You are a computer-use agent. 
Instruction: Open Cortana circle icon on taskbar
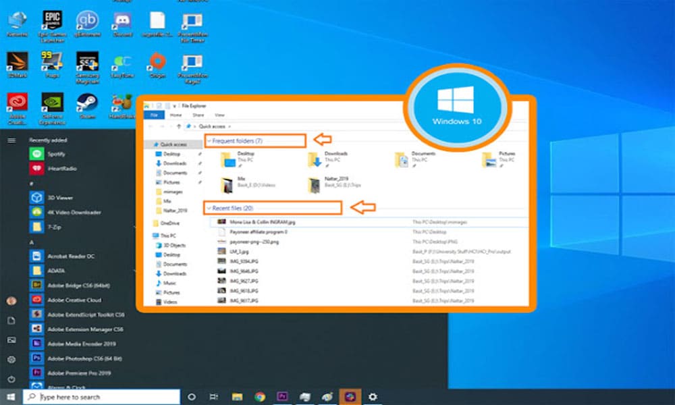click(x=192, y=397)
